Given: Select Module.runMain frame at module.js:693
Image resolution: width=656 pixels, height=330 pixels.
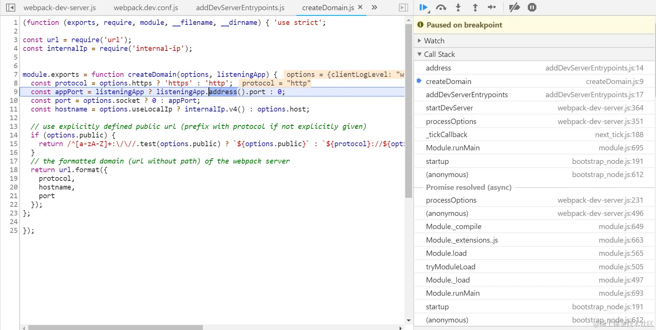Looking at the screenshot, I should pyautogui.click(x=534, y=293).
